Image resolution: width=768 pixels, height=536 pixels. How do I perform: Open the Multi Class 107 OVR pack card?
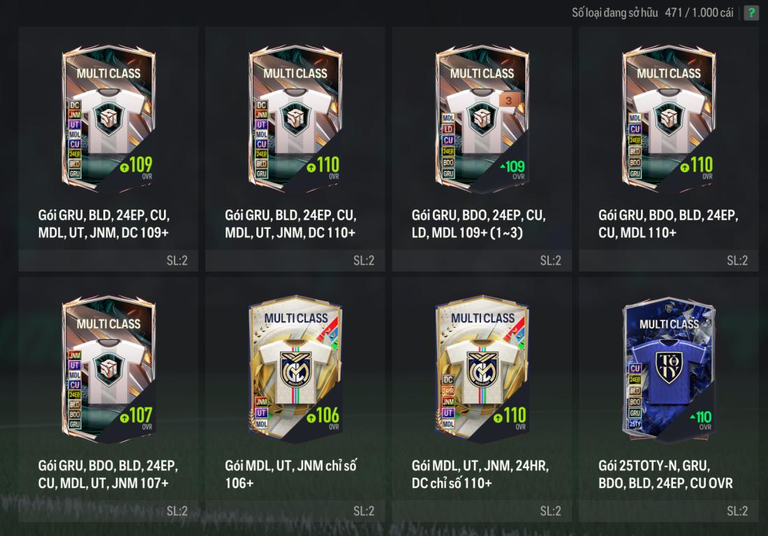point(108,370)
